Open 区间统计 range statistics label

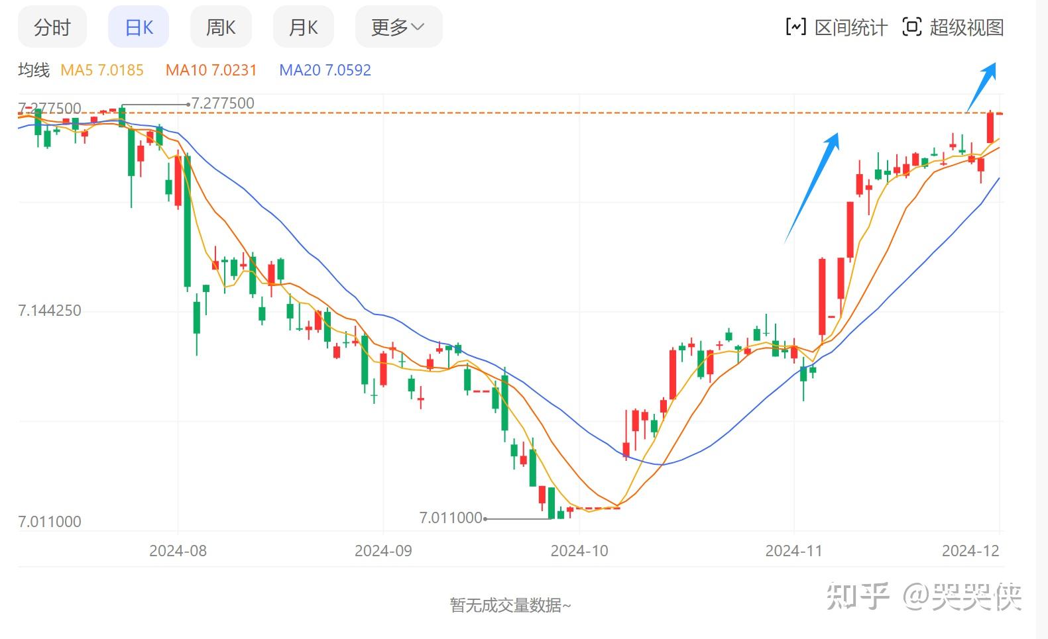(x=850, y=28)
